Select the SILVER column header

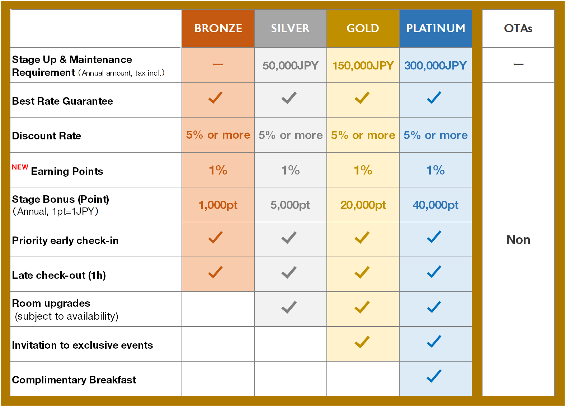tap(291, 28)
